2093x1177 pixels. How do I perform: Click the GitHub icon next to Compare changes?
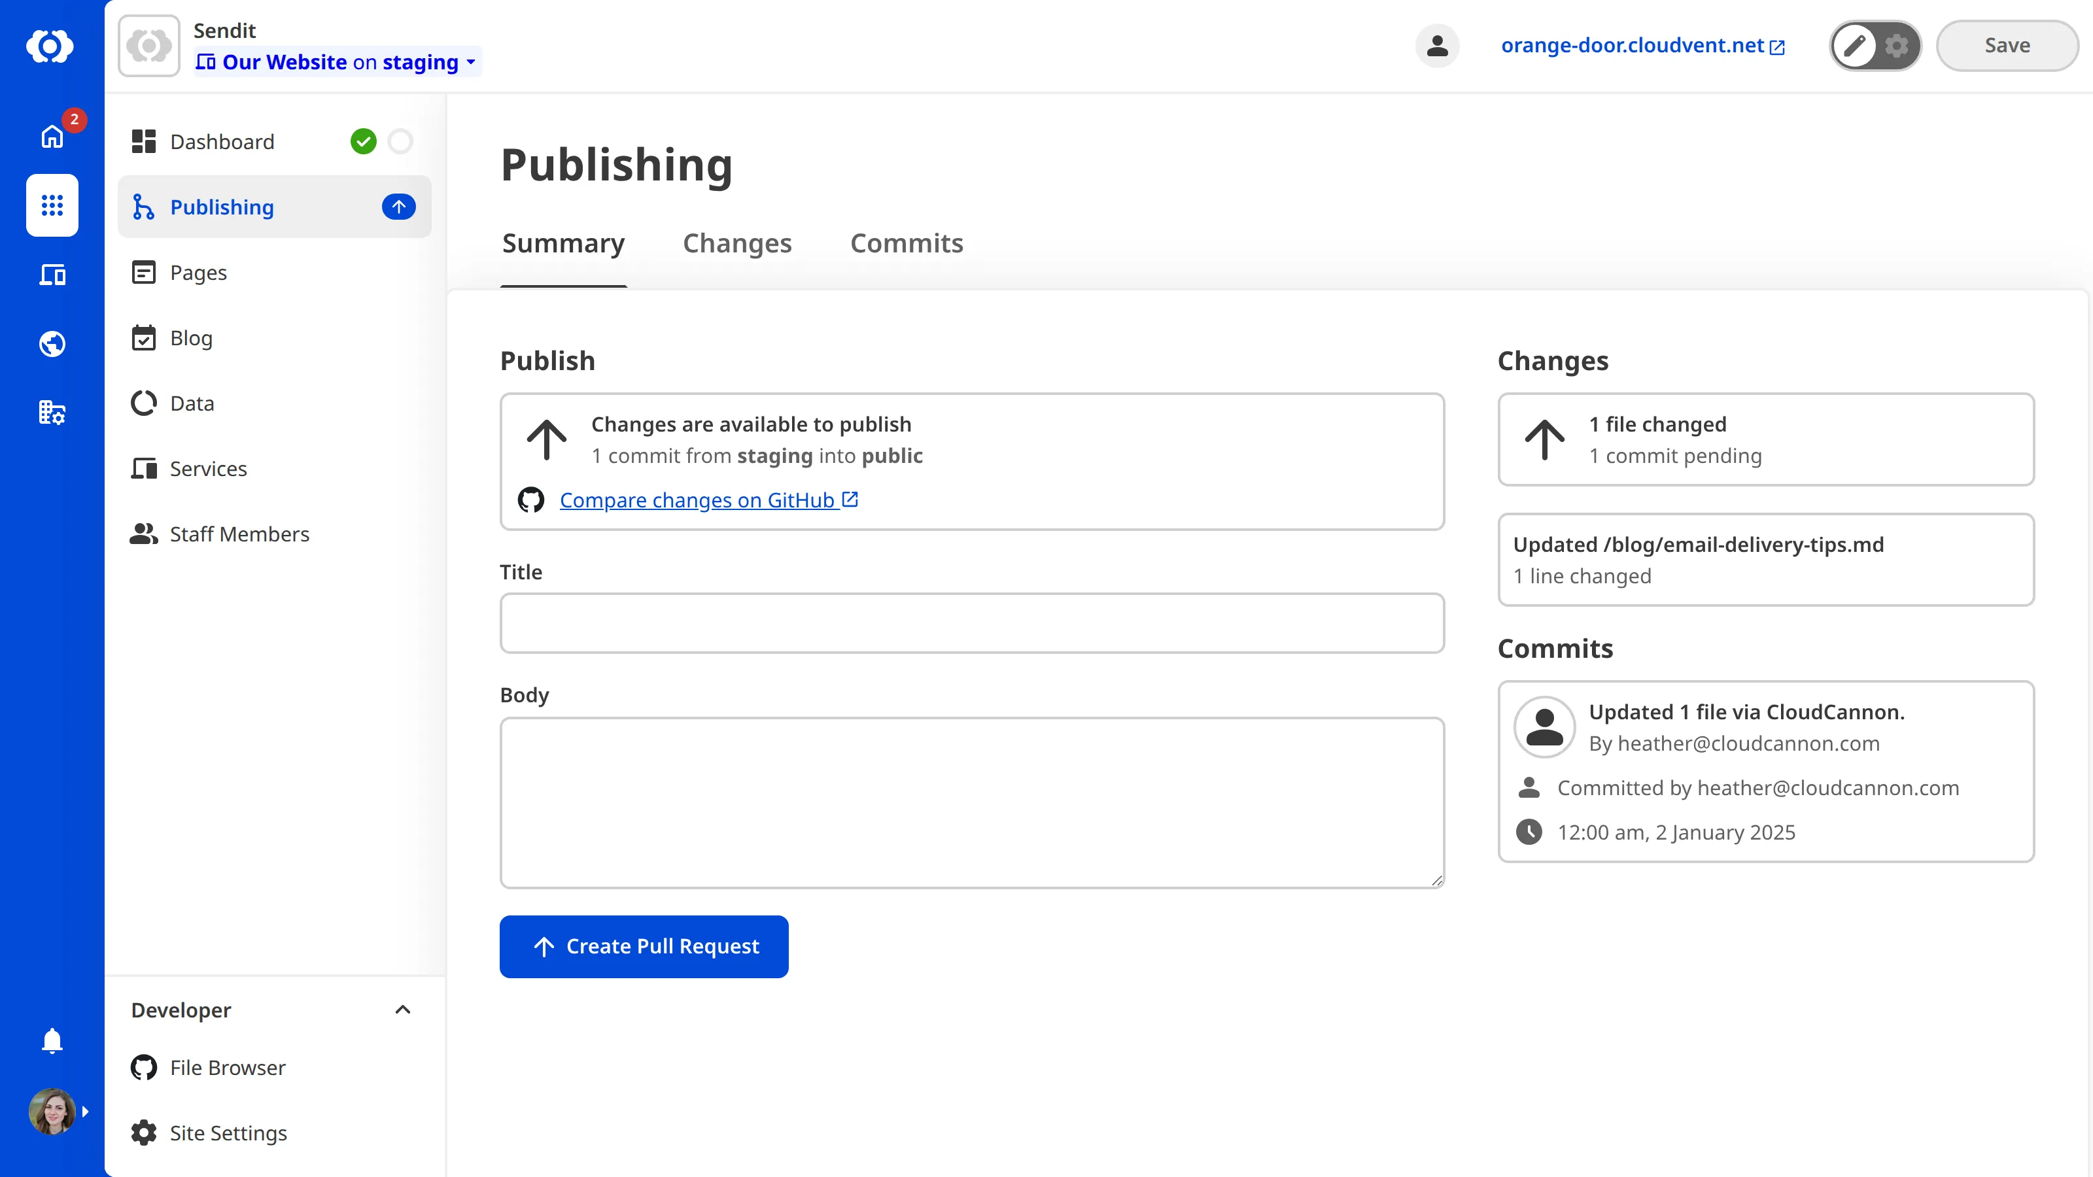530,500
